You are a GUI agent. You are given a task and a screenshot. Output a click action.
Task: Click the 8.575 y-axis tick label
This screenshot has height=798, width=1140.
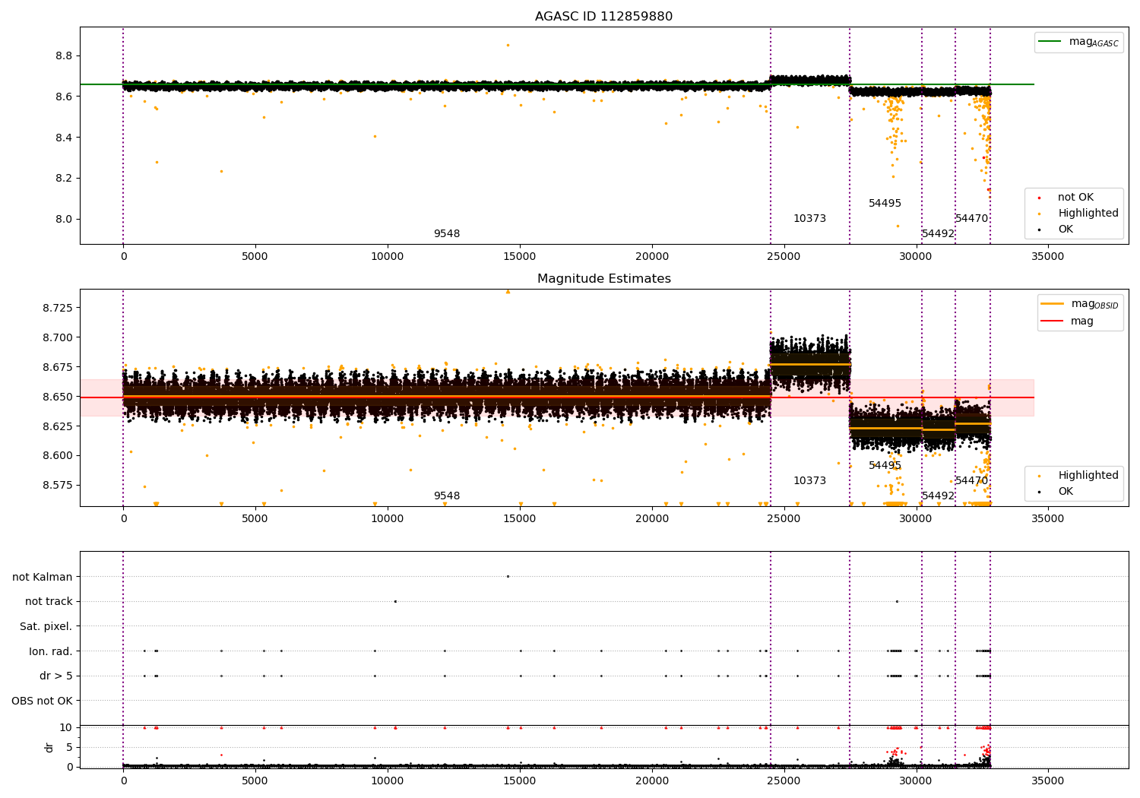coord(57,485)
